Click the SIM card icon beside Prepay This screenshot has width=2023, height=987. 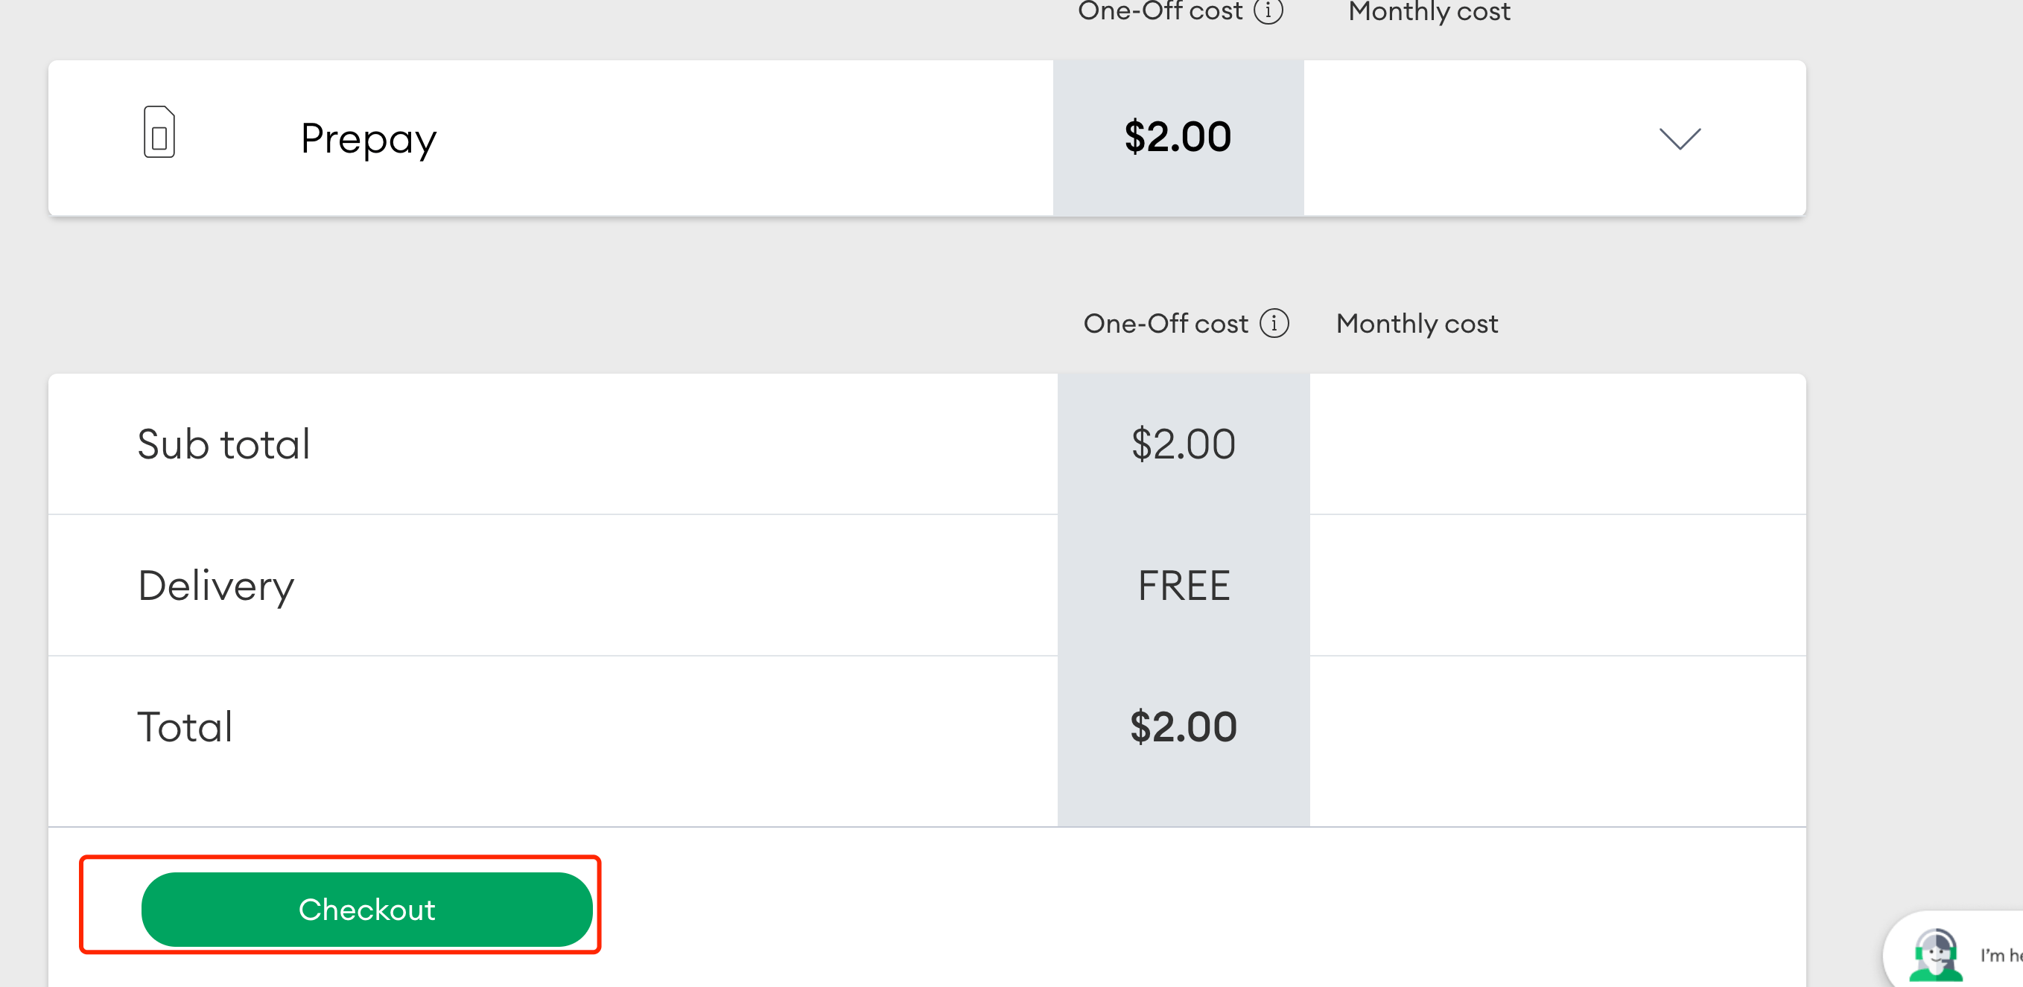(x=159, y=132)
